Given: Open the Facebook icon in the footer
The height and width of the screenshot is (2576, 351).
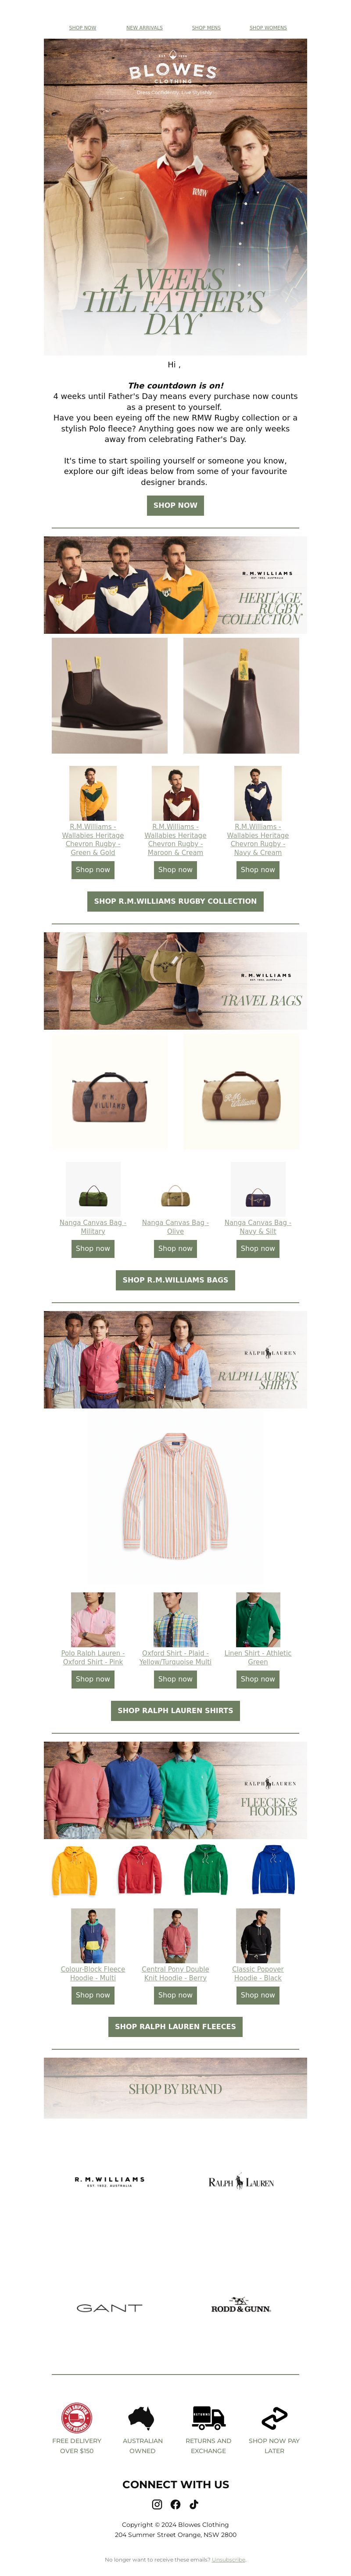Looking at the screenshot, I should [x=175, y=2504].
